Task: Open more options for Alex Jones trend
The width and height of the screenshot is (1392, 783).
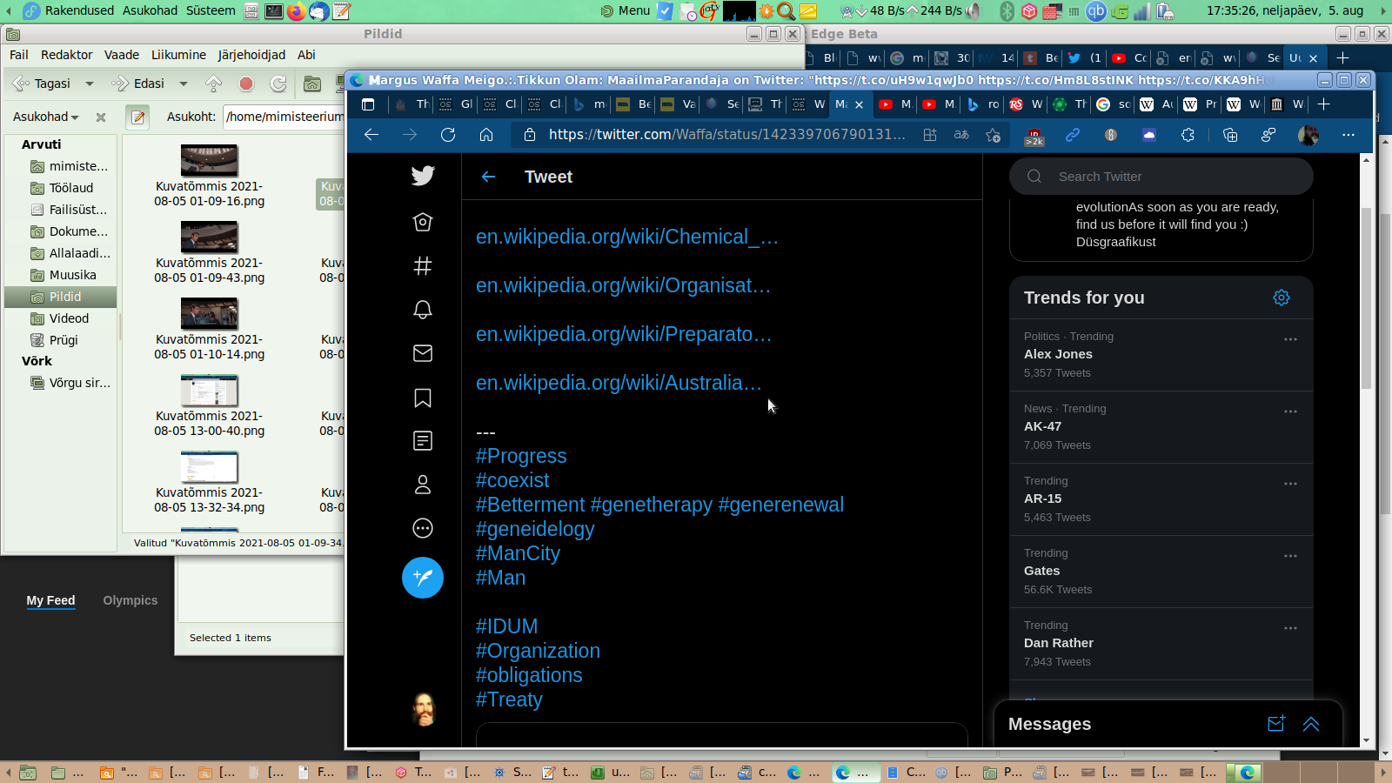Action: tap(1290, 339)
